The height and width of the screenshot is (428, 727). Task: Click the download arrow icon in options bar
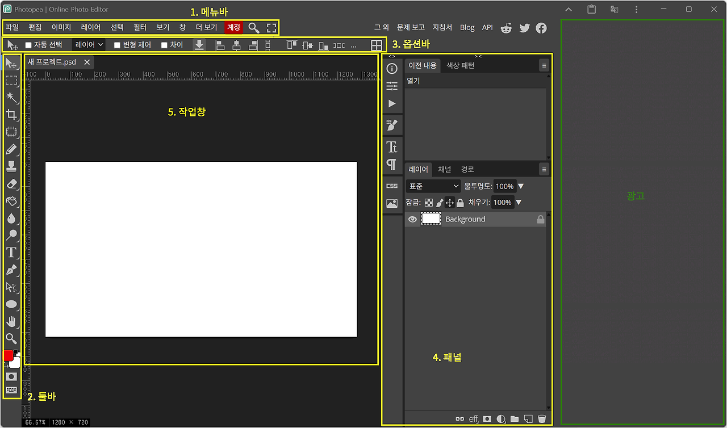[x=199, y=45]
